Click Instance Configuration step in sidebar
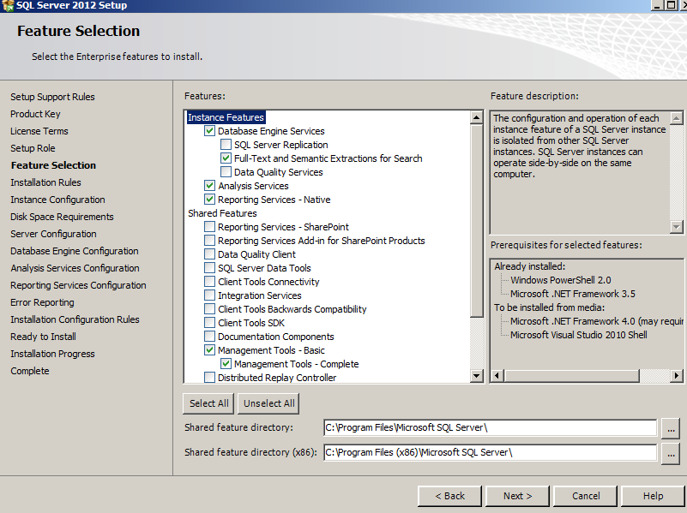Screen dimensions: 687x513 [x=57, y=200]
